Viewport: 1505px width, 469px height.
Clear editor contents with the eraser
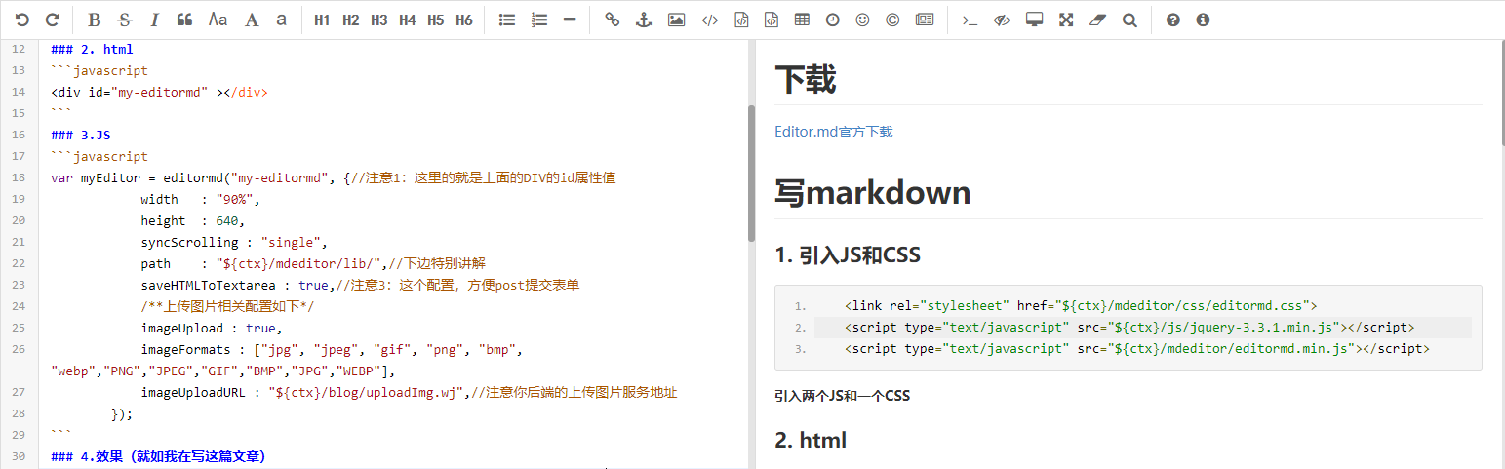pyautogui.click(x=1097, y=20)
